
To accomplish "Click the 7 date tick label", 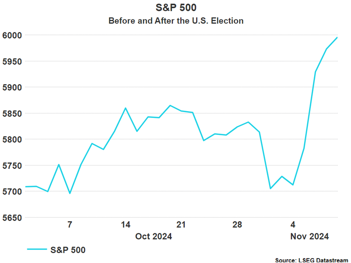I will coord(70,225).
